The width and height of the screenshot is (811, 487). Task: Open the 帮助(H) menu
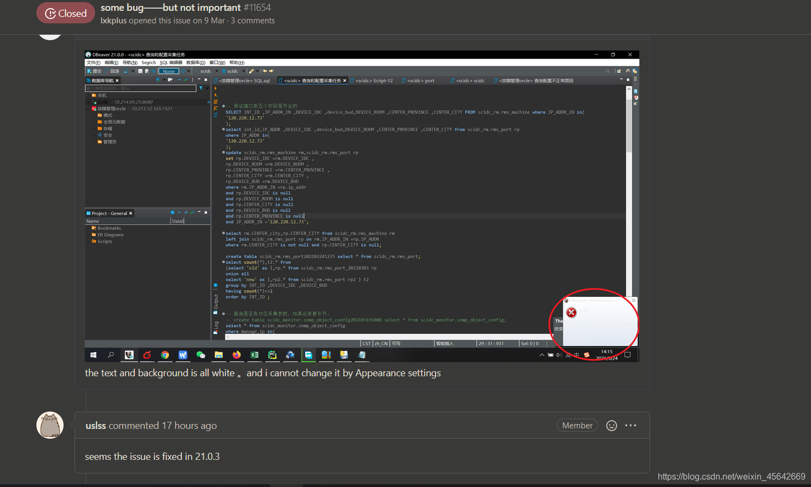[x=237, y=62]
